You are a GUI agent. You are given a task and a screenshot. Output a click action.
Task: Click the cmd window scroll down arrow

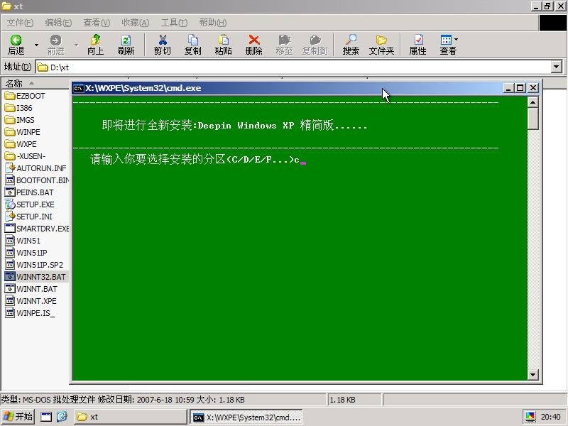pyautogui.click(x=533, y=375)
